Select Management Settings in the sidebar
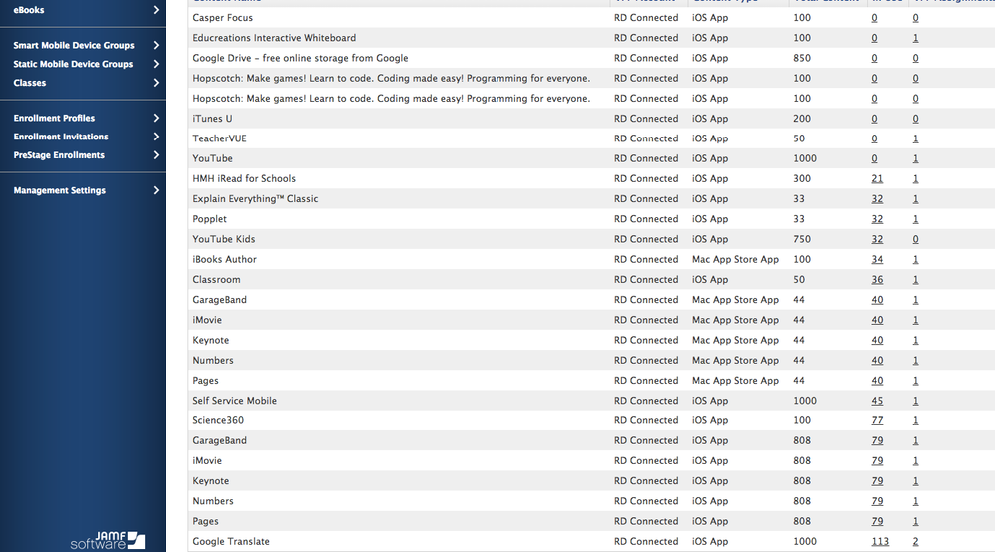This screenshot has height=552, width=995. click(x=60, y=190)
